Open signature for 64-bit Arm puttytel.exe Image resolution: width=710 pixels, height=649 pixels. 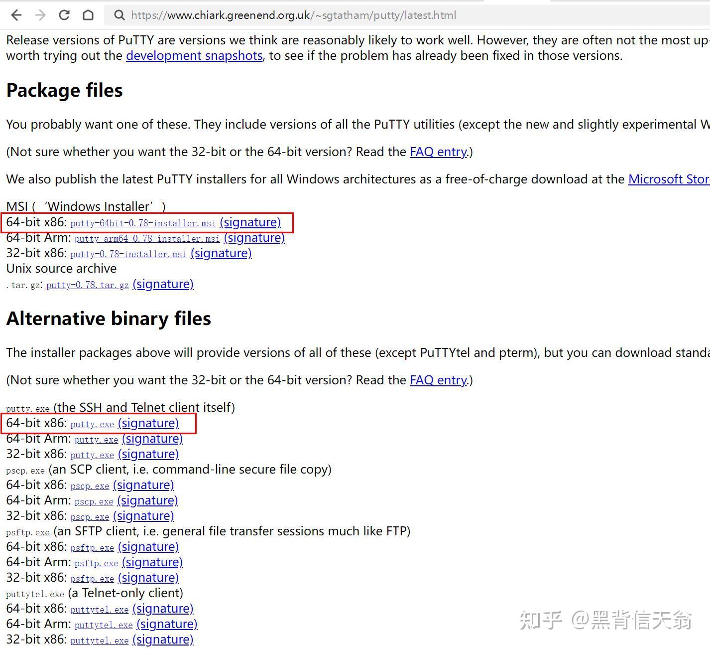click(167, 624)
